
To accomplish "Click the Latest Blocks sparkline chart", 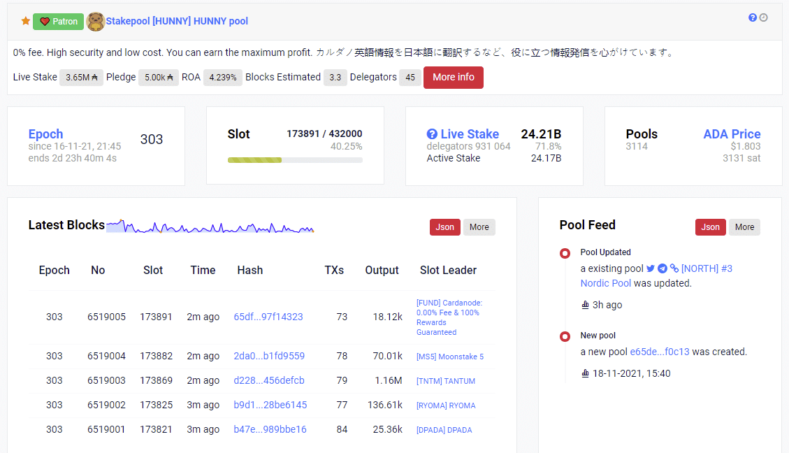I will [x=210, y=227].
